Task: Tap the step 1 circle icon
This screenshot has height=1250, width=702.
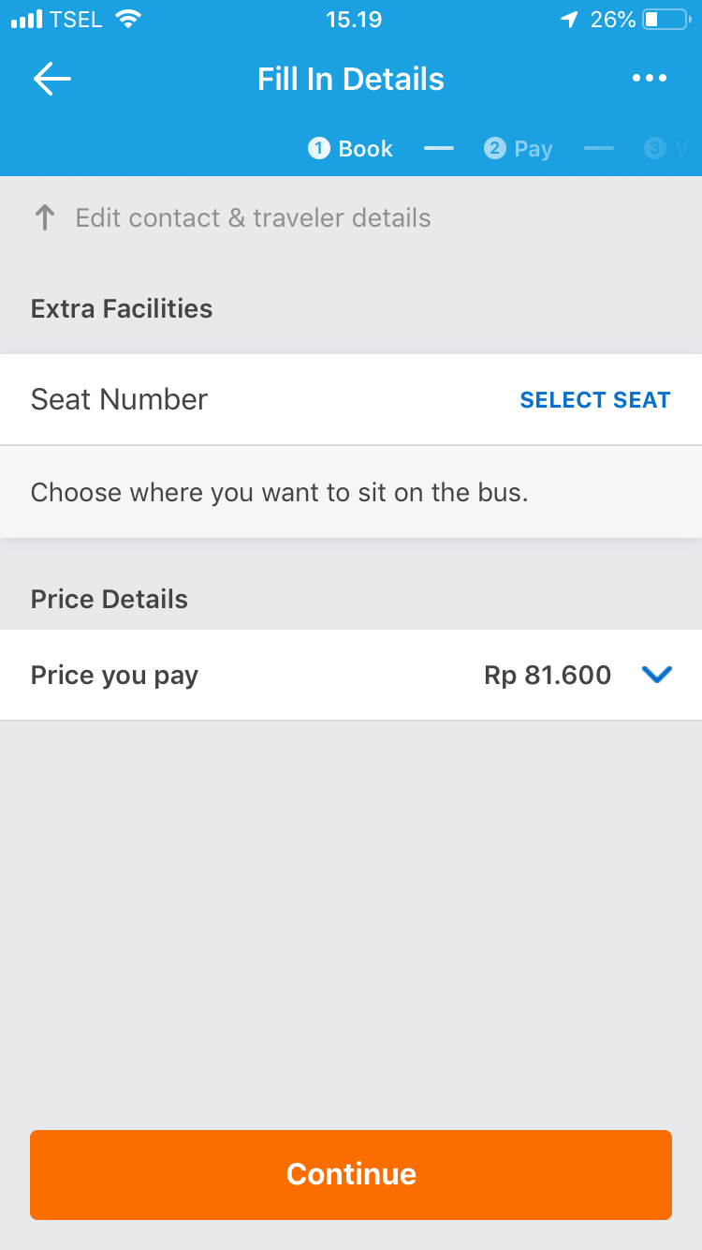Action: 319,149
